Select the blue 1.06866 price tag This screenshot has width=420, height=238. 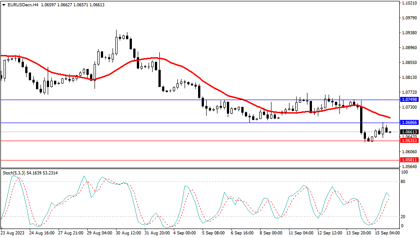click(409, 123)
